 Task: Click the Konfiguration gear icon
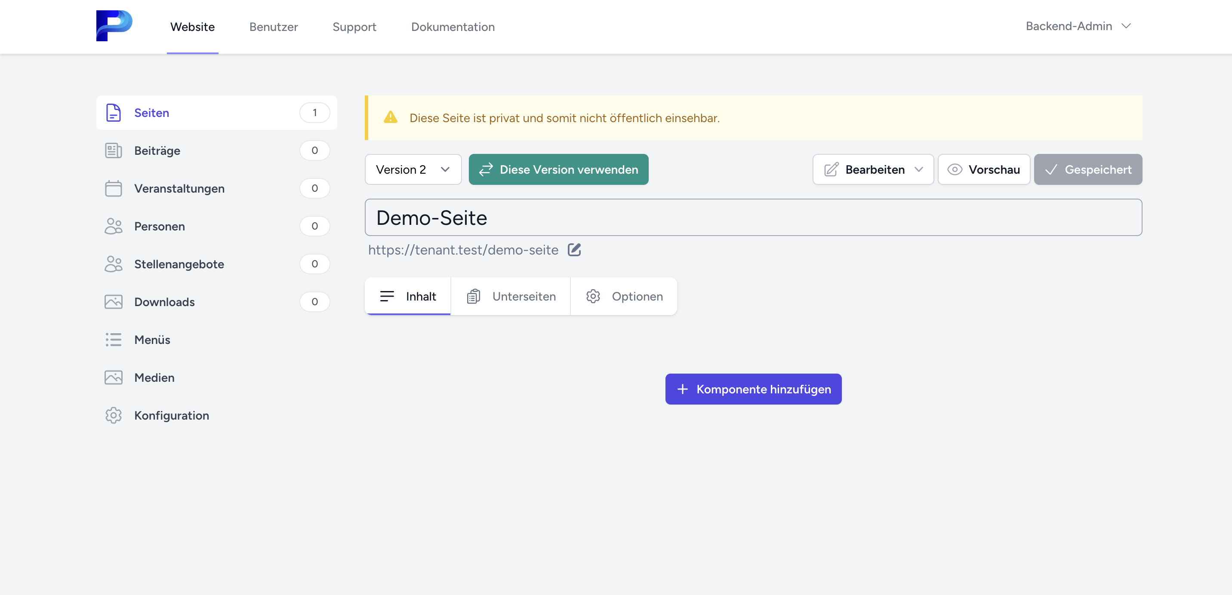coord(113,415)
